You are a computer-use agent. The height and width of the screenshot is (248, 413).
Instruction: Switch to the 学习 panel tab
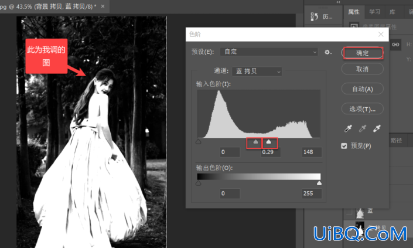374,12
